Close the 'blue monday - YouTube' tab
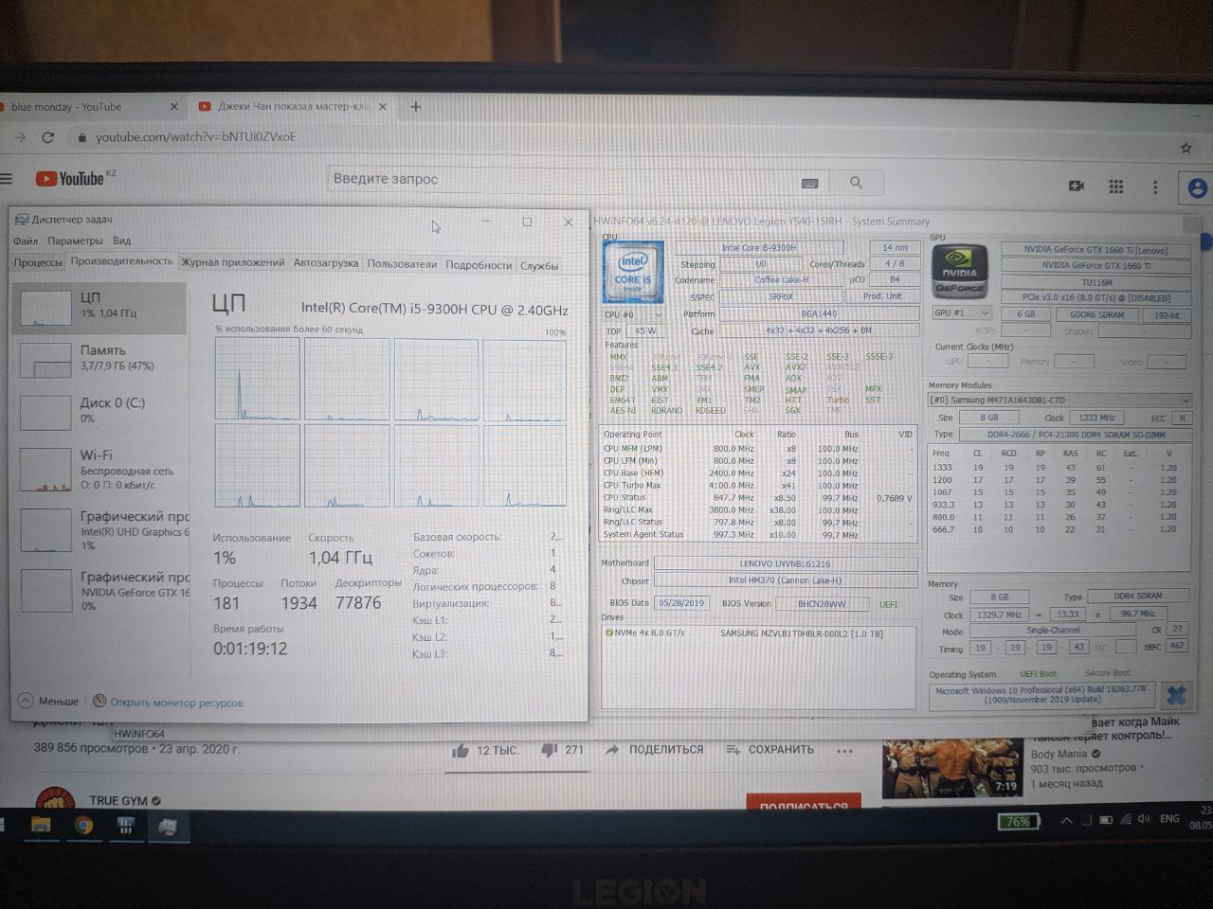The height and width of the screenshot is (909, 1213). coord(173,107)
